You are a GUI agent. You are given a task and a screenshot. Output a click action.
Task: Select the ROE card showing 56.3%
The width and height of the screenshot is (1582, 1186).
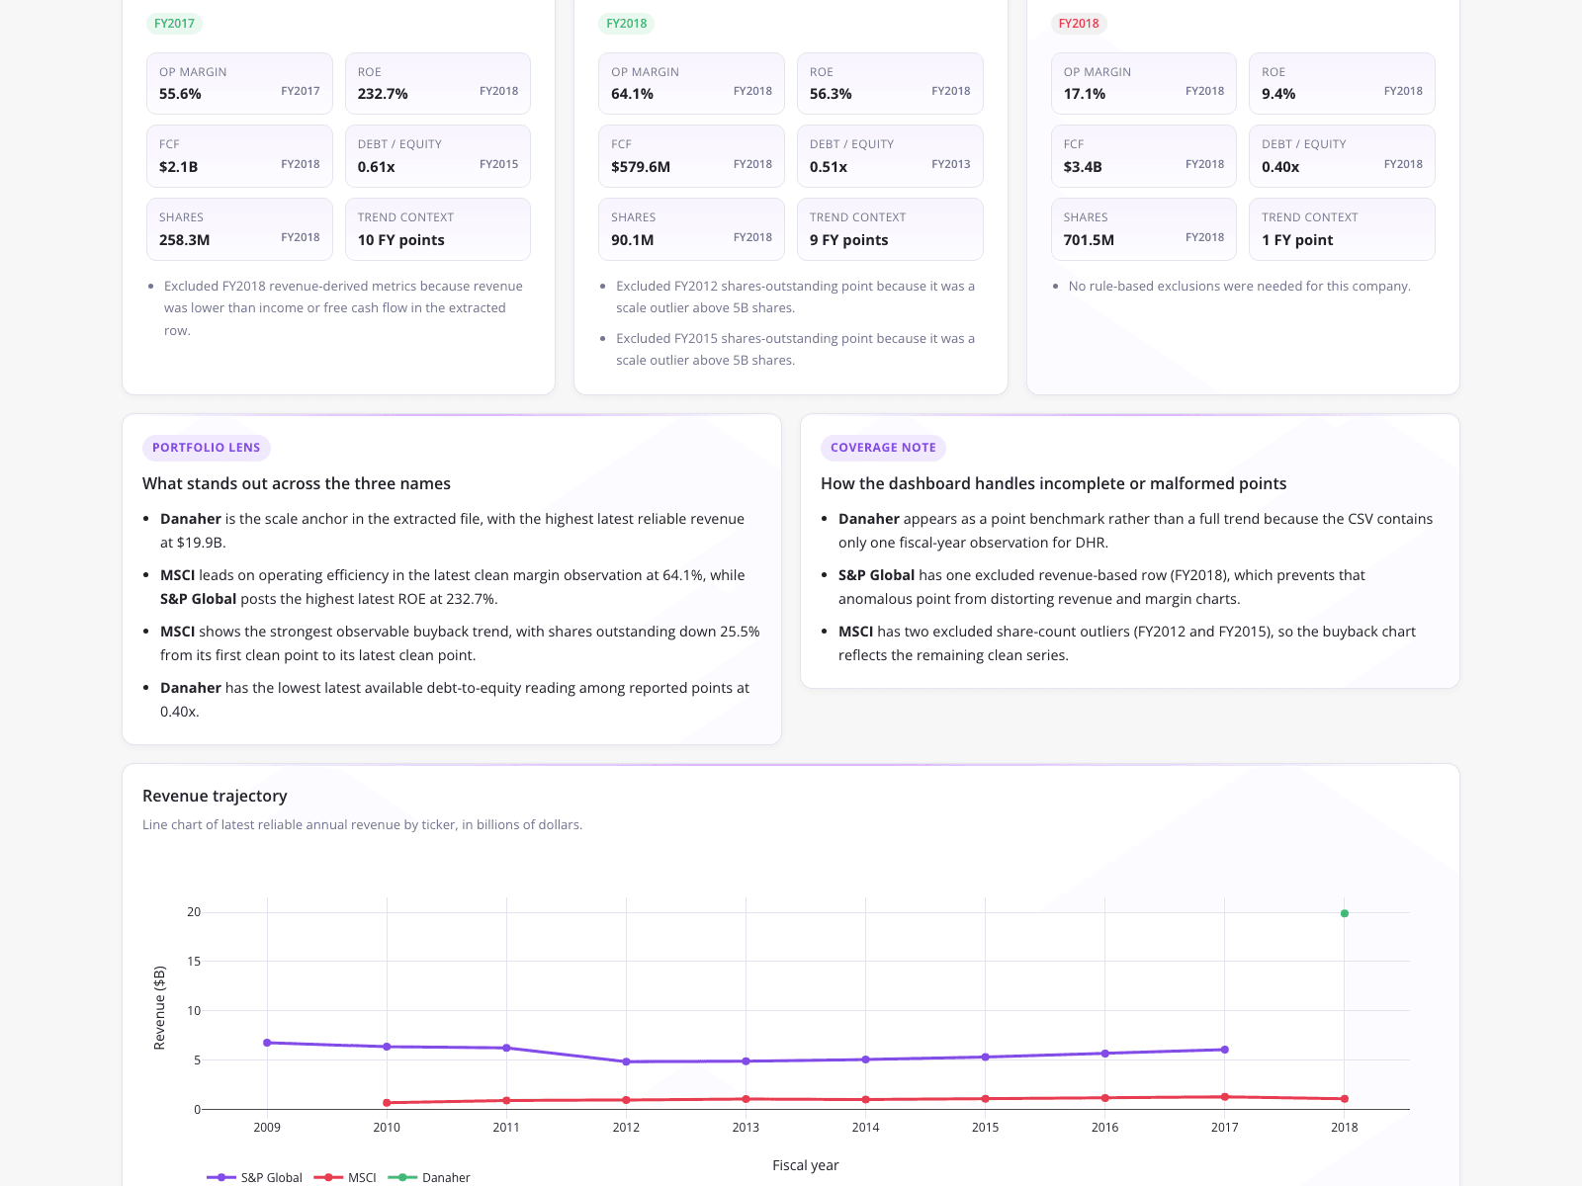point(890,83)
